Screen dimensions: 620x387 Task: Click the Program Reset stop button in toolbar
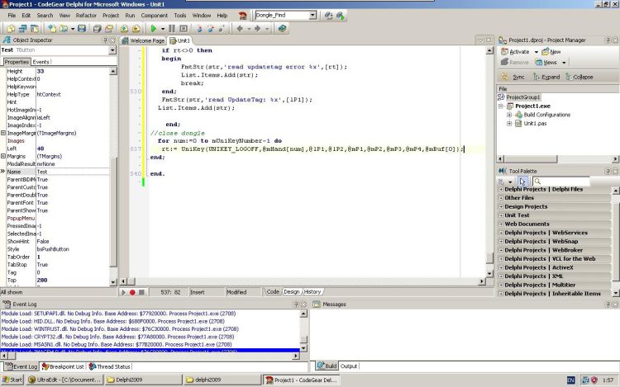(x=184, y=28)
